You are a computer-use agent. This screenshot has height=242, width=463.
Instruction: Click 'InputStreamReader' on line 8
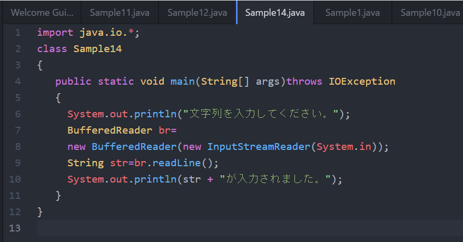pyautogui.click(x=259, y=146)
